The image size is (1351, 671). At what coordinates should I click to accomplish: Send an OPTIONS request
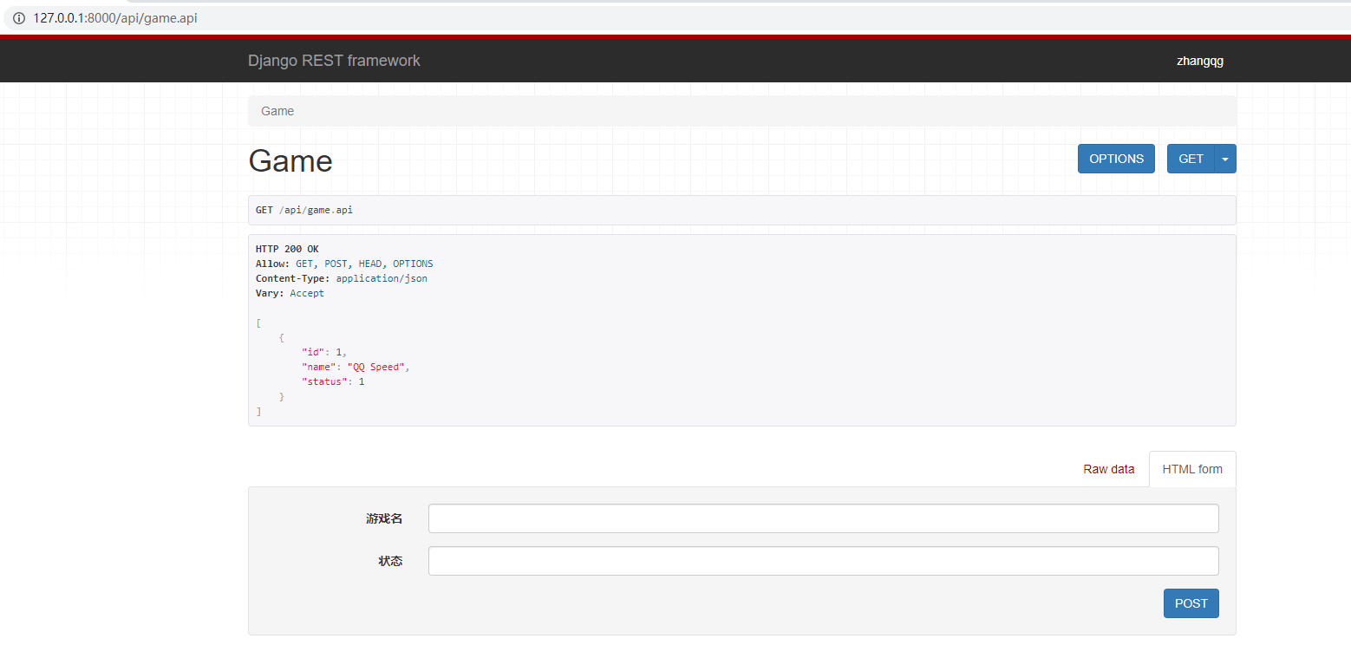pyautogui.click(x=1116, y=159)
